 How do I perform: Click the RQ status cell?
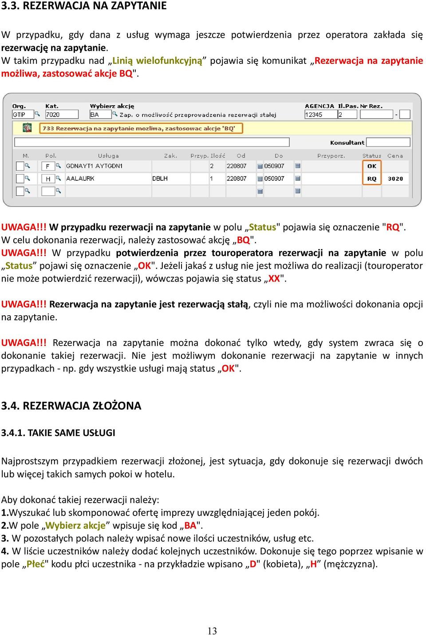pyautogui.click(x=372, y=179)
